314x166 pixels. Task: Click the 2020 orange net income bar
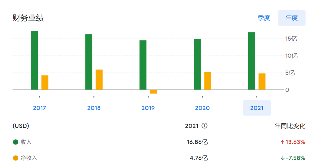208,81
